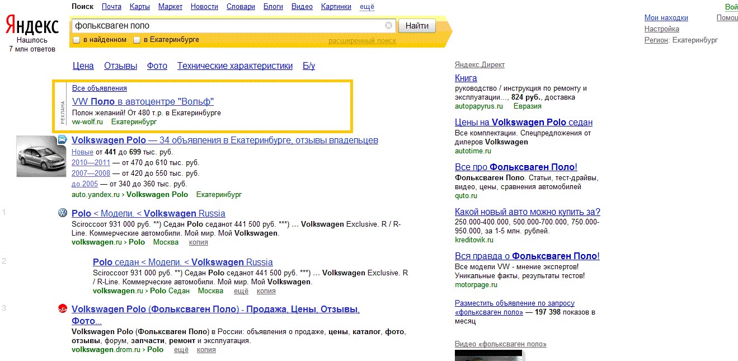Click motorpage.ru domain text

[x=476, y=284]
